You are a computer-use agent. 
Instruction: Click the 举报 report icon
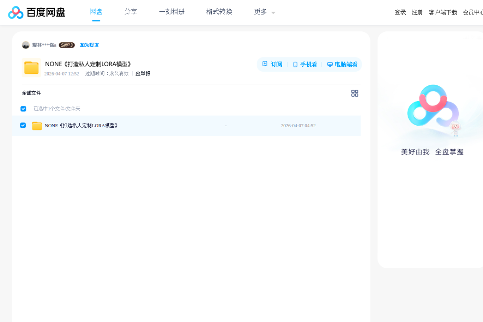(x=137, y=73)
